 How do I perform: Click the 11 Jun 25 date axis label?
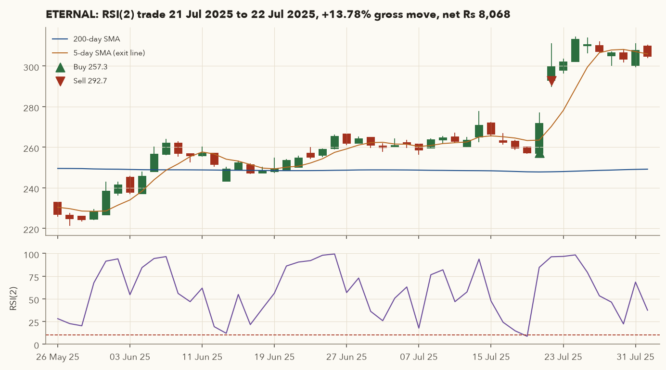point(202,357)
